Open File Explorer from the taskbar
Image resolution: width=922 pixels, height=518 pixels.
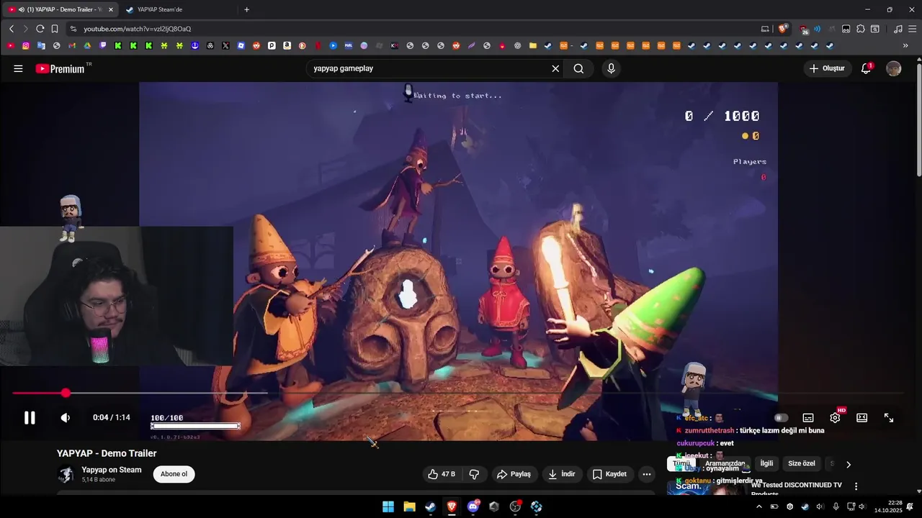click(x=409, y=506)
